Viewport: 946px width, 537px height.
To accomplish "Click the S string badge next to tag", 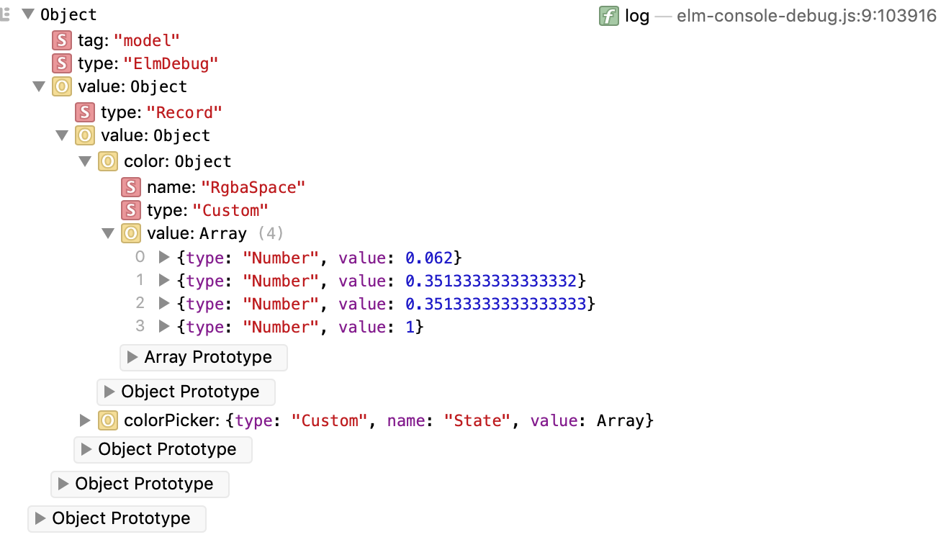I will click(x=62, y=40).
